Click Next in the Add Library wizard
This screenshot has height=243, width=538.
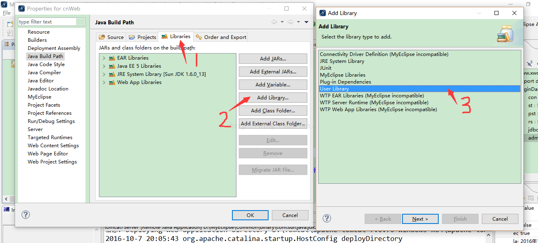[x=420, y=219]
